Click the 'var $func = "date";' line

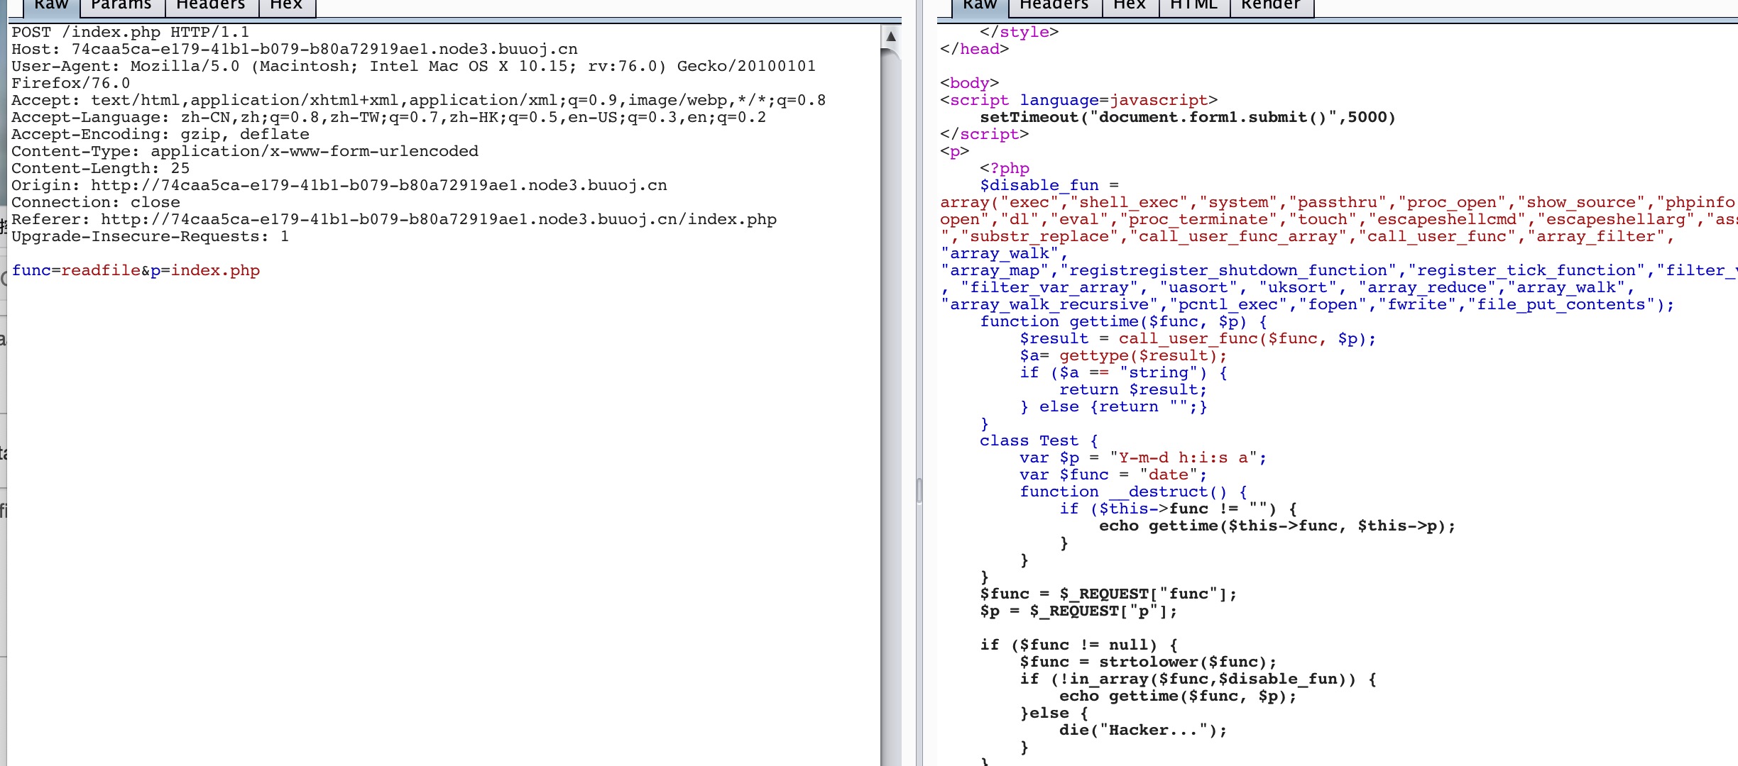1114,475
